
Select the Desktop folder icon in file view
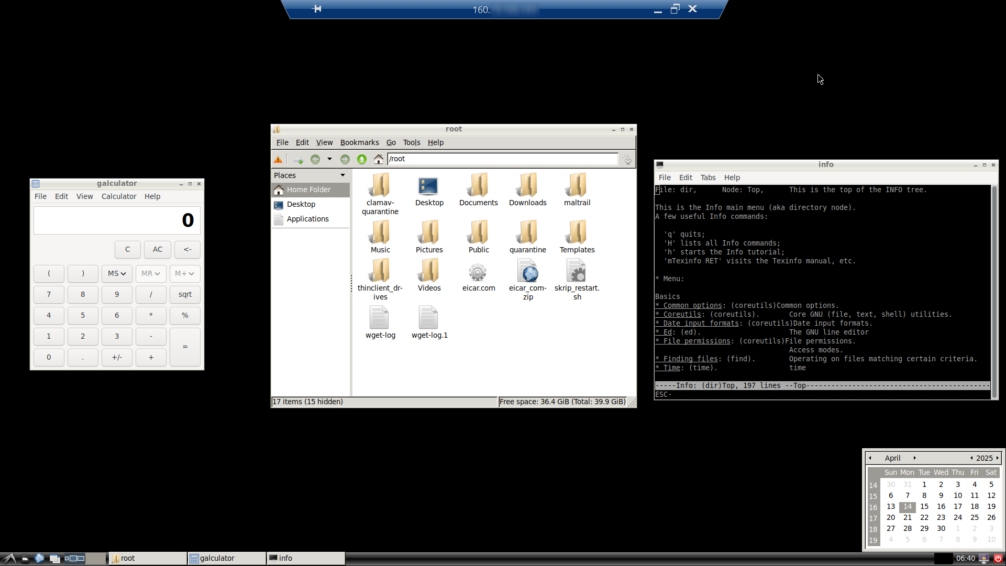coord(429,186)
